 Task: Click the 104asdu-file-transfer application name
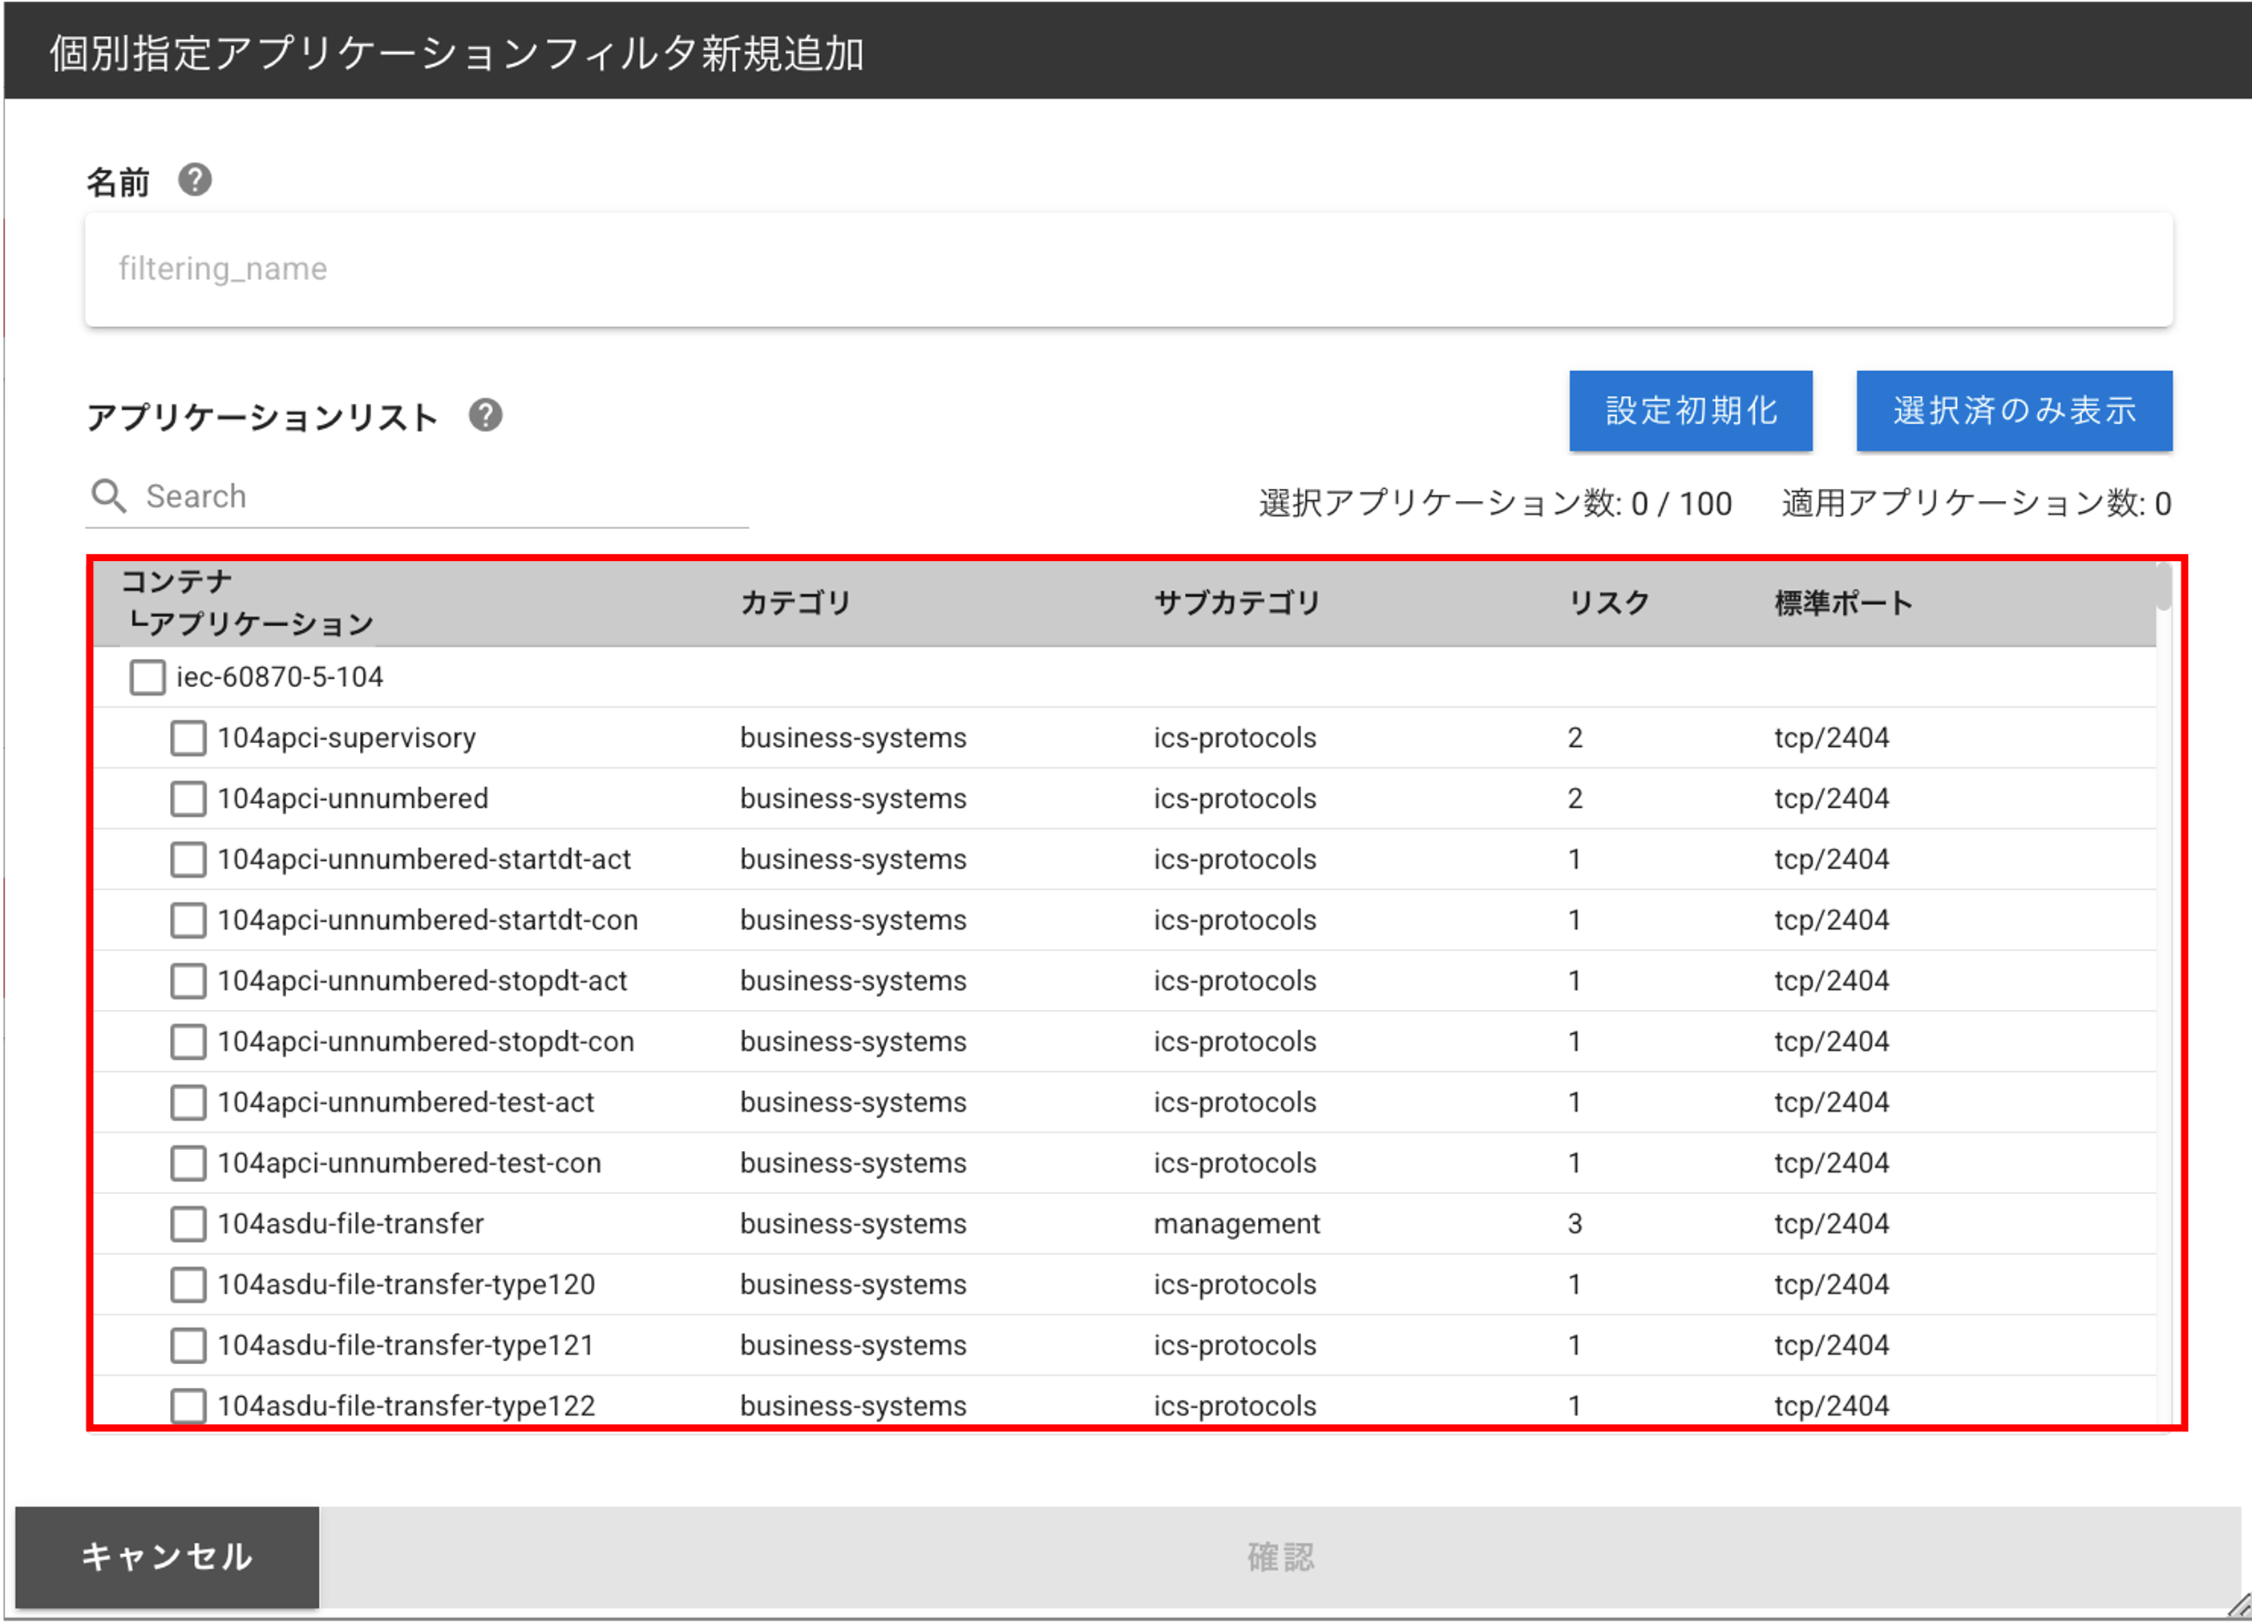tap(350, 1224)
